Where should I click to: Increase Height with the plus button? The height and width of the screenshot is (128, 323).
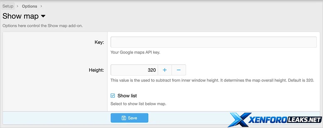click(x=165, y=70)
